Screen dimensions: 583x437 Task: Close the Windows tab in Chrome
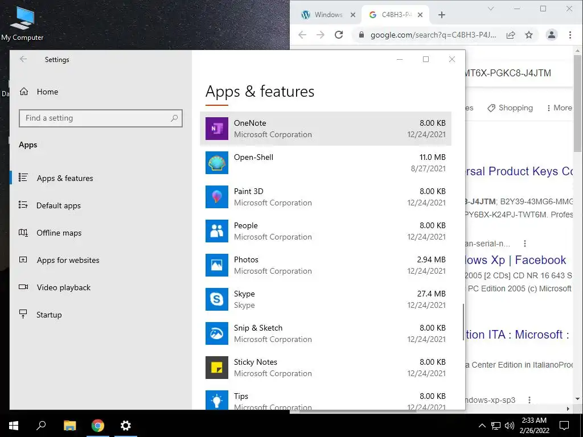pyautogui.click(x=353, y=15)
